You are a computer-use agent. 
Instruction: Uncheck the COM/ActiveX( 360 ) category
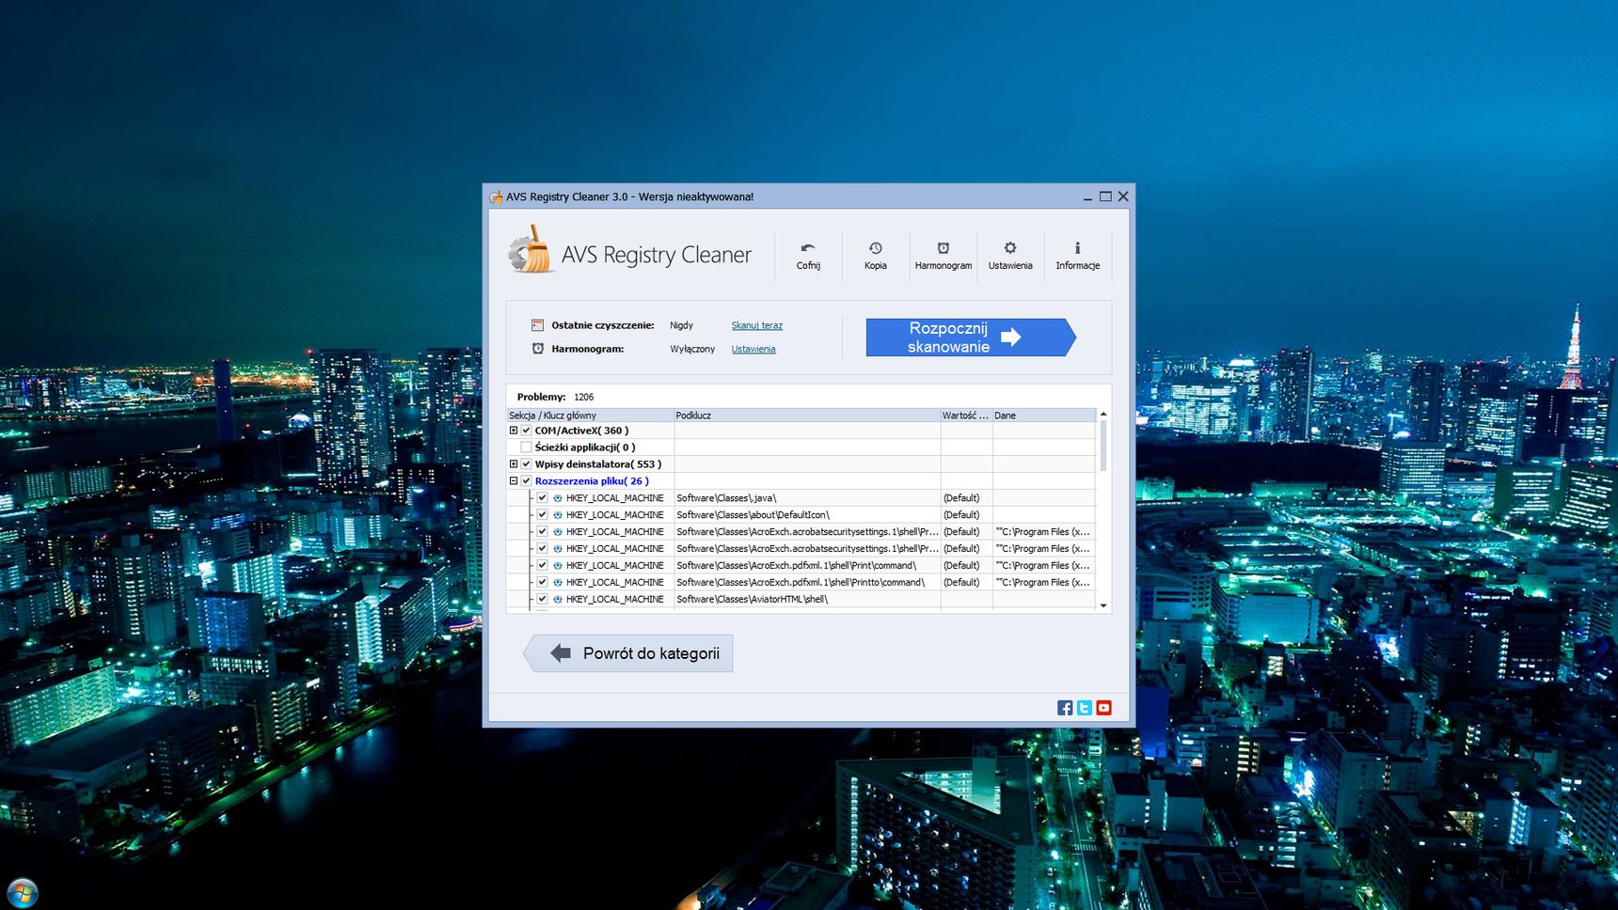coord(527,431)
